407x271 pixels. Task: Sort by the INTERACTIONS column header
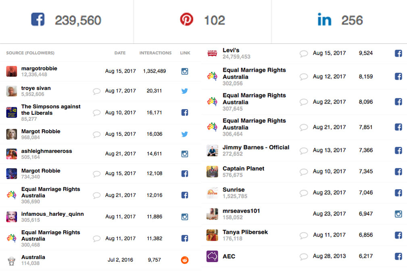(155, 53)
